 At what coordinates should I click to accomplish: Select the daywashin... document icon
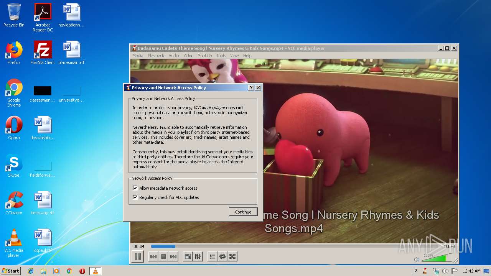tap(43, 128)
